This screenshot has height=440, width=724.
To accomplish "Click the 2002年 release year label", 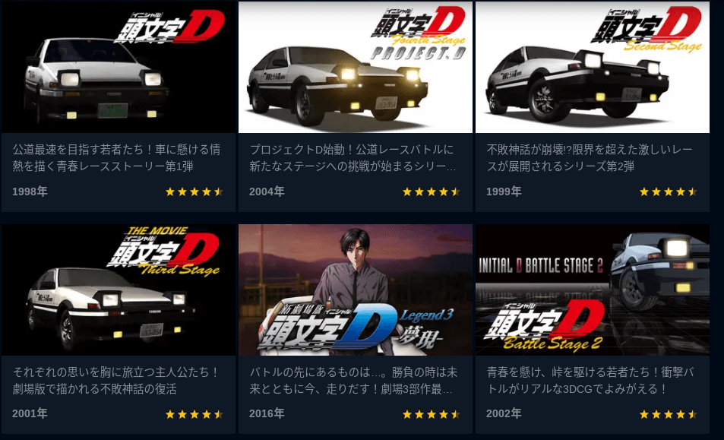I will click(504, 413).
